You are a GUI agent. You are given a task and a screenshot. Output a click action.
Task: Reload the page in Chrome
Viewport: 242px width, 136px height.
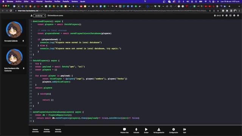(11, 11)
